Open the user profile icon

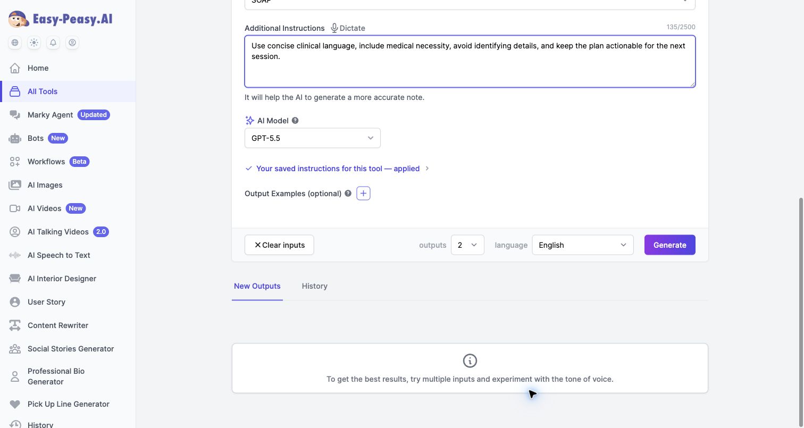coord(72,43)
